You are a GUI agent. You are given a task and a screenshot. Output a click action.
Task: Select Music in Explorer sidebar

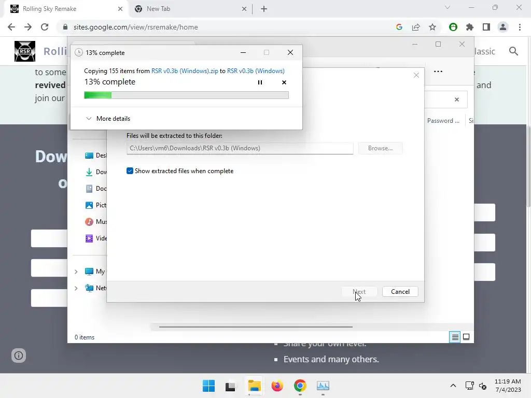[x=96, y=222]
